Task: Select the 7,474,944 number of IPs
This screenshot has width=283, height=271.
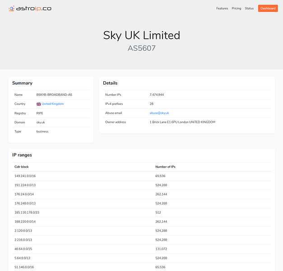Action: pos(157,95)
